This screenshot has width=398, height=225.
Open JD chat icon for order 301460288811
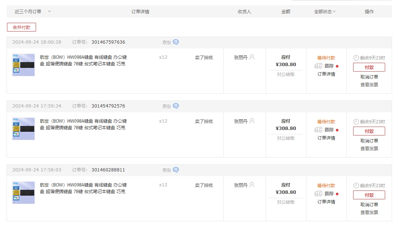click(176, 170)
